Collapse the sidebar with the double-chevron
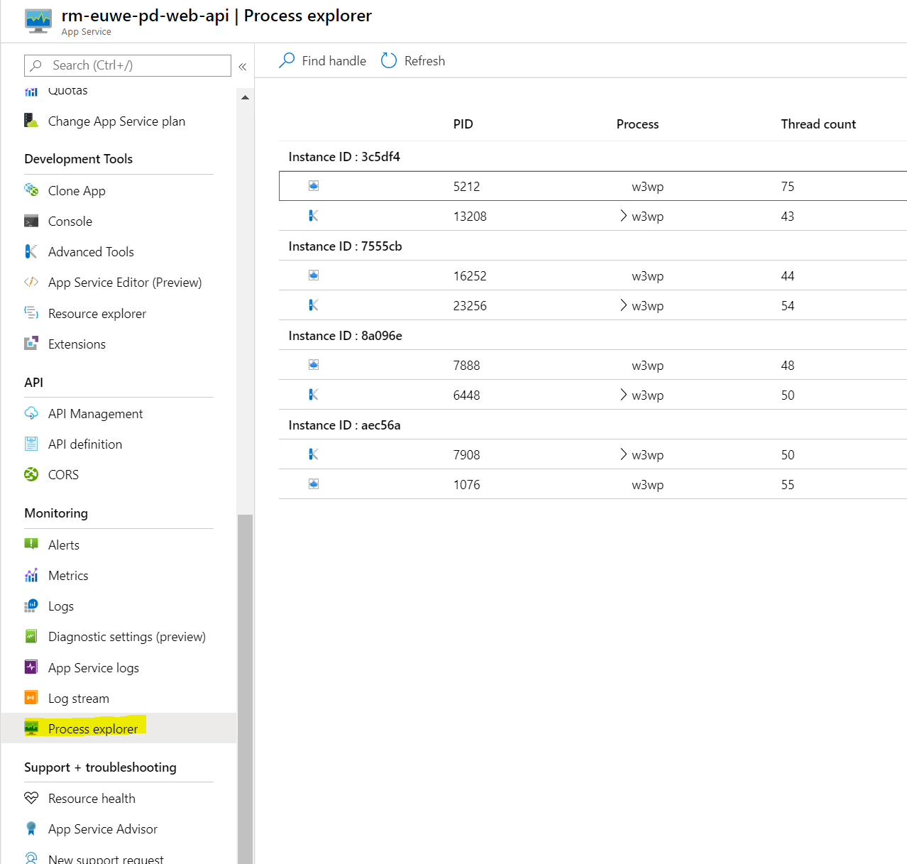This screenshot has height=864, width=907. [242, 65]
